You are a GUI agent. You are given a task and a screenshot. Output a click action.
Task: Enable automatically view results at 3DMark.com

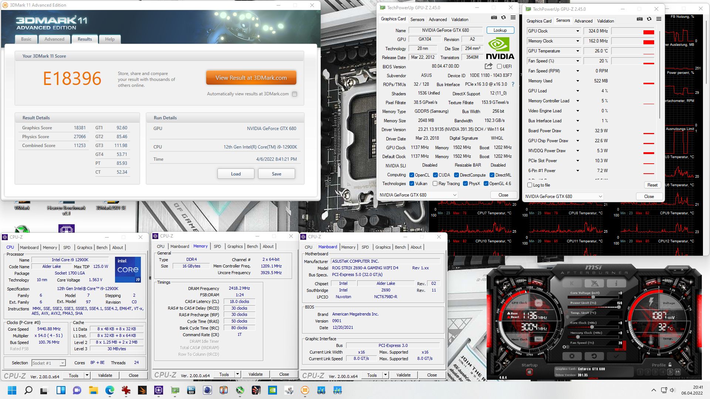coord(295,94)
